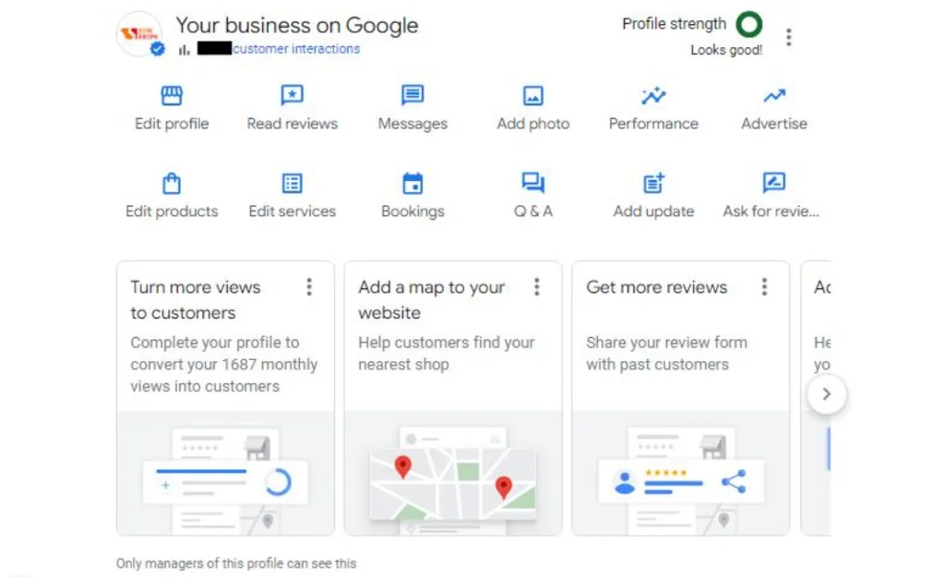Click the Edit profile label
Image resolution: width=945 pixels, height=578 pixels.
tap(172, 124)
